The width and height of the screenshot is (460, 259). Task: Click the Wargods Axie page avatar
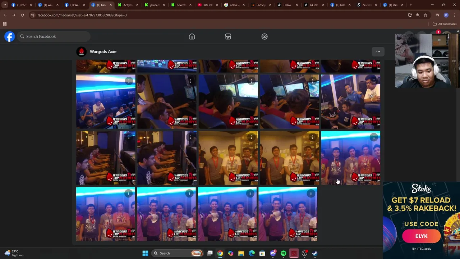82,51
